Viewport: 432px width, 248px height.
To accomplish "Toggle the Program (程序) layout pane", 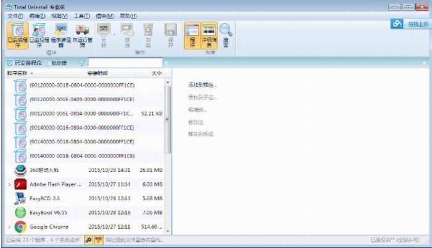I will (x=193, y=36).
